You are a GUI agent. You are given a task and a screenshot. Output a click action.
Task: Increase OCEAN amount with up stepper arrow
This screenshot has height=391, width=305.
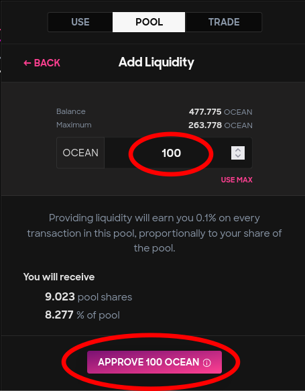(x=238, y=150)
